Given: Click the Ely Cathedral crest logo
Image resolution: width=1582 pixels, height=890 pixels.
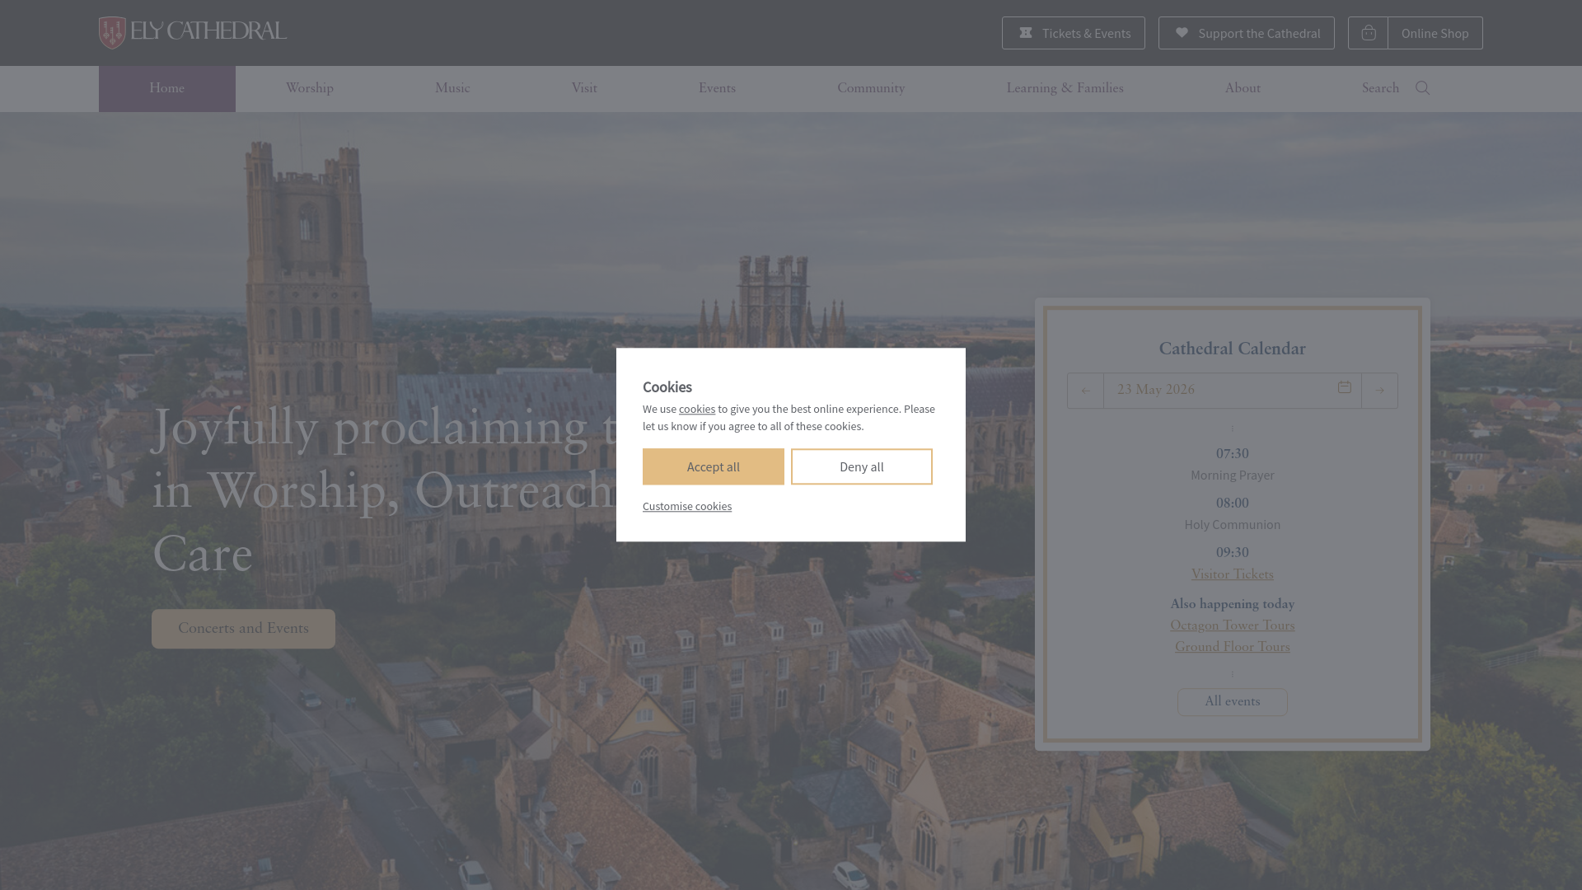Looking at the screenshot, I should (x=112, y=33).
